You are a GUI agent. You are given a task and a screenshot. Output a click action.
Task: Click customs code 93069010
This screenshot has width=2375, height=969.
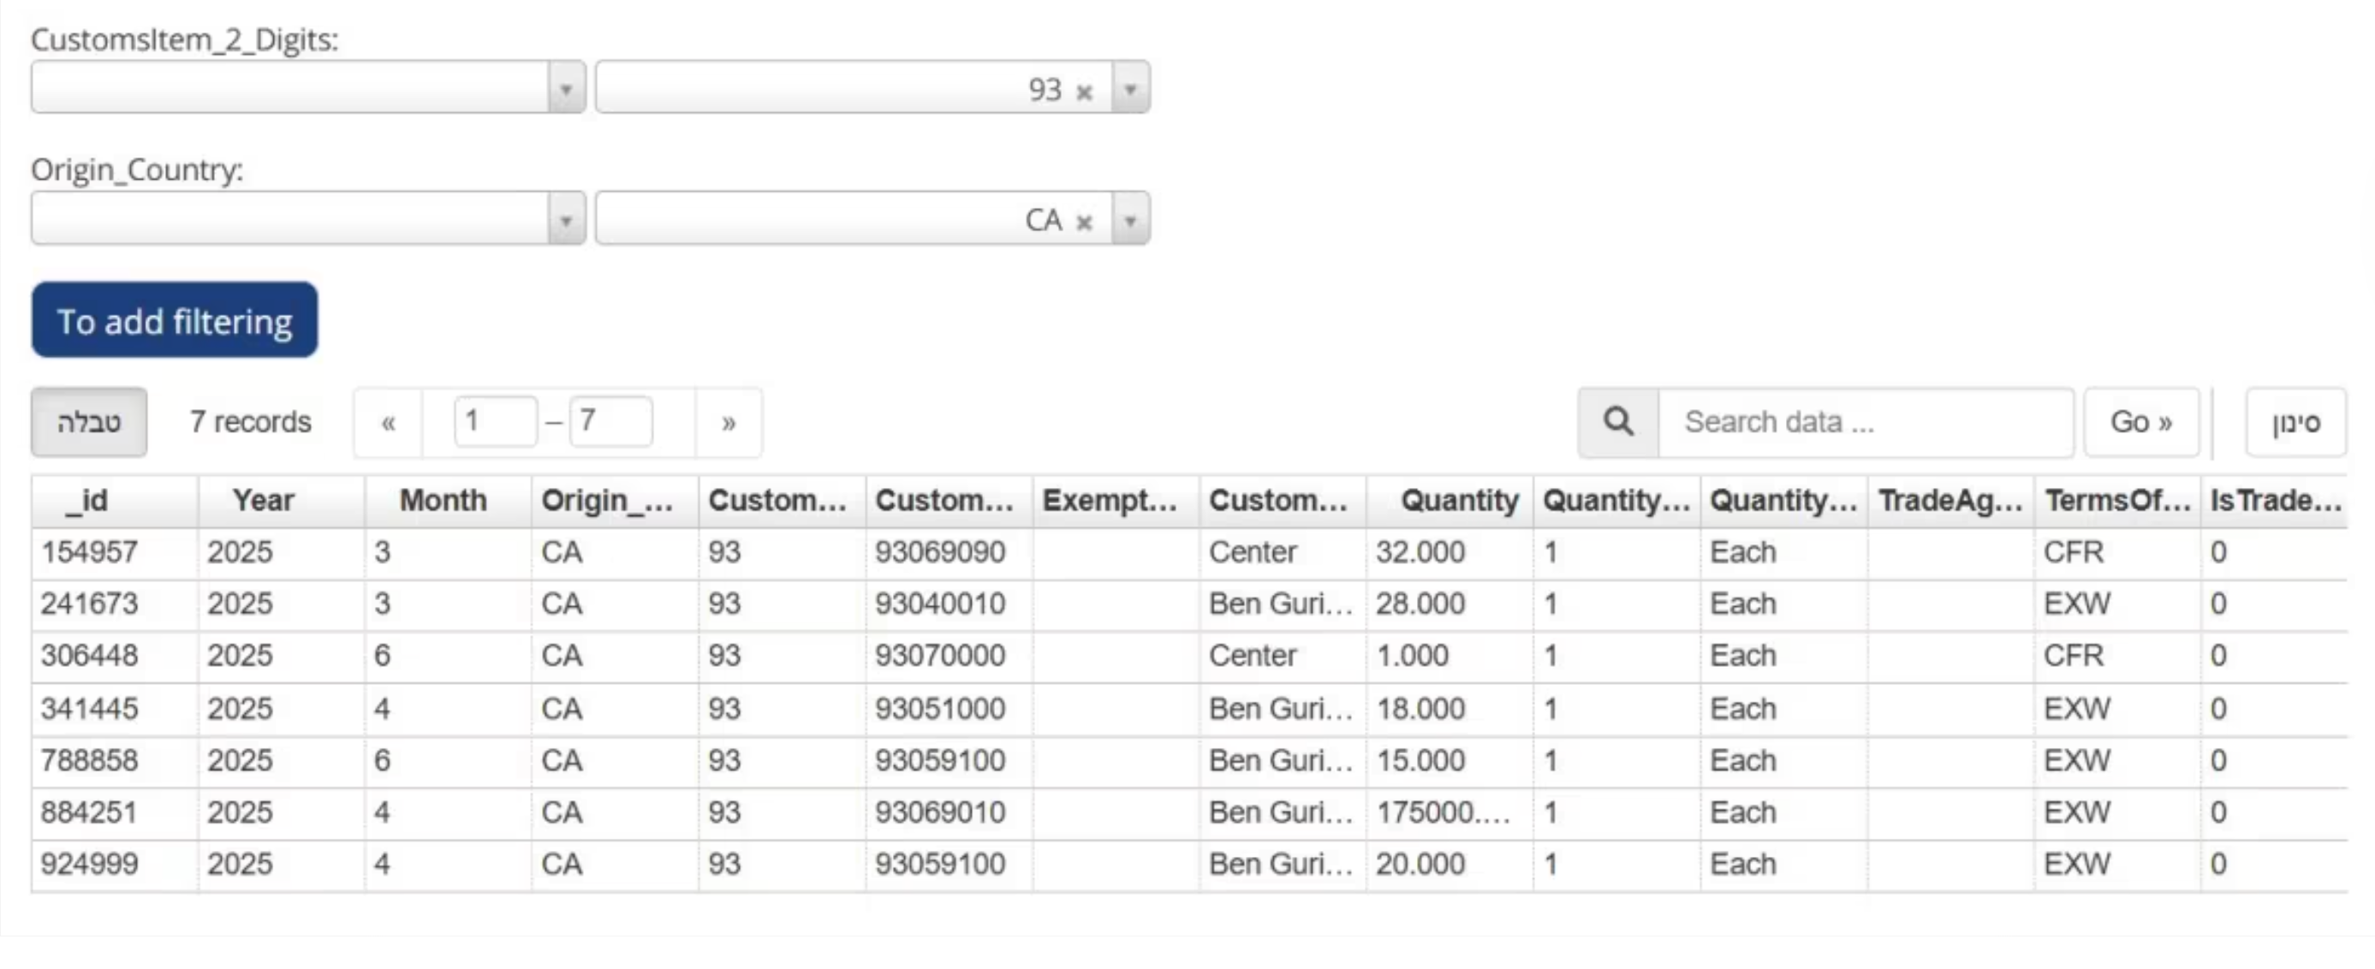(940, 812)
